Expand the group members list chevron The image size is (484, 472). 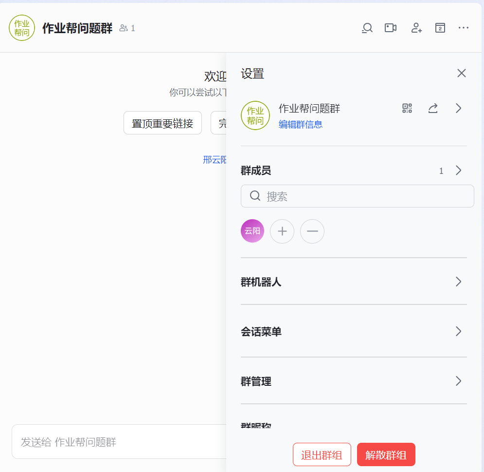pyautogui.click(x=458, y=170)
